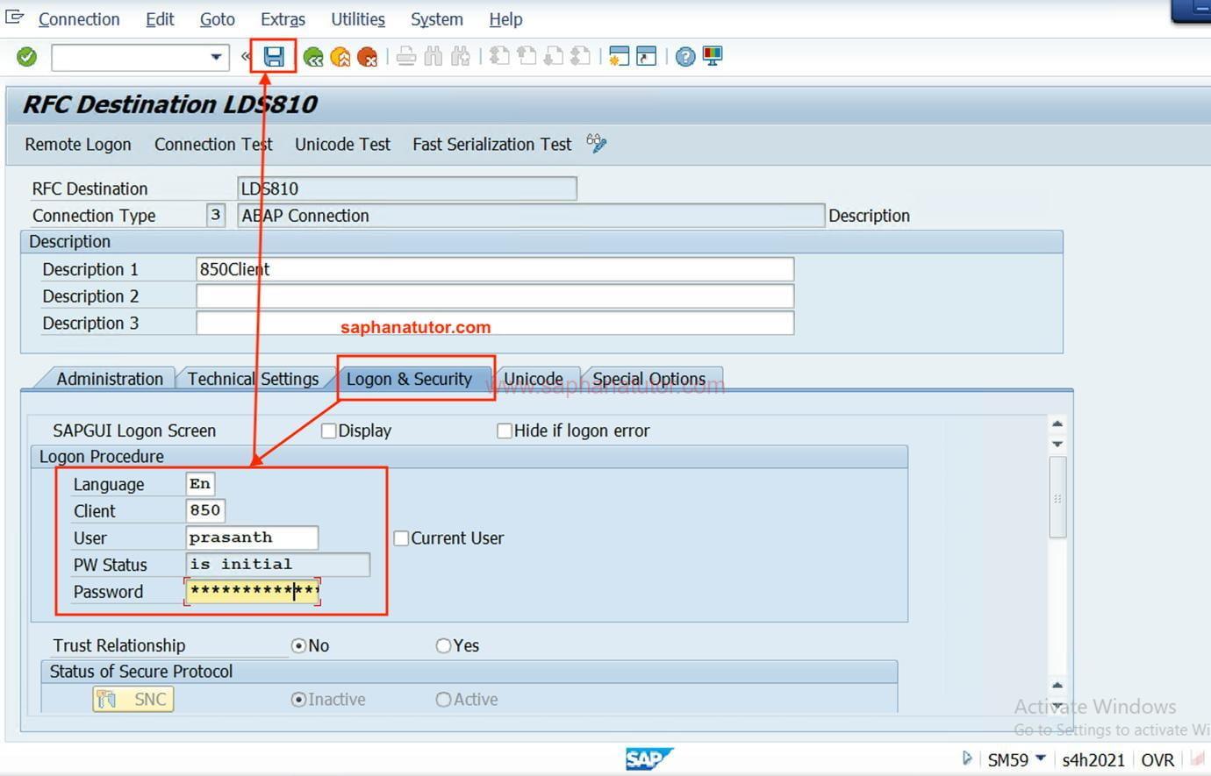The width and height of the screenshot is (1211, 776).
Task: Click the Description 2 input field
Action: click(x=495, y=296)
